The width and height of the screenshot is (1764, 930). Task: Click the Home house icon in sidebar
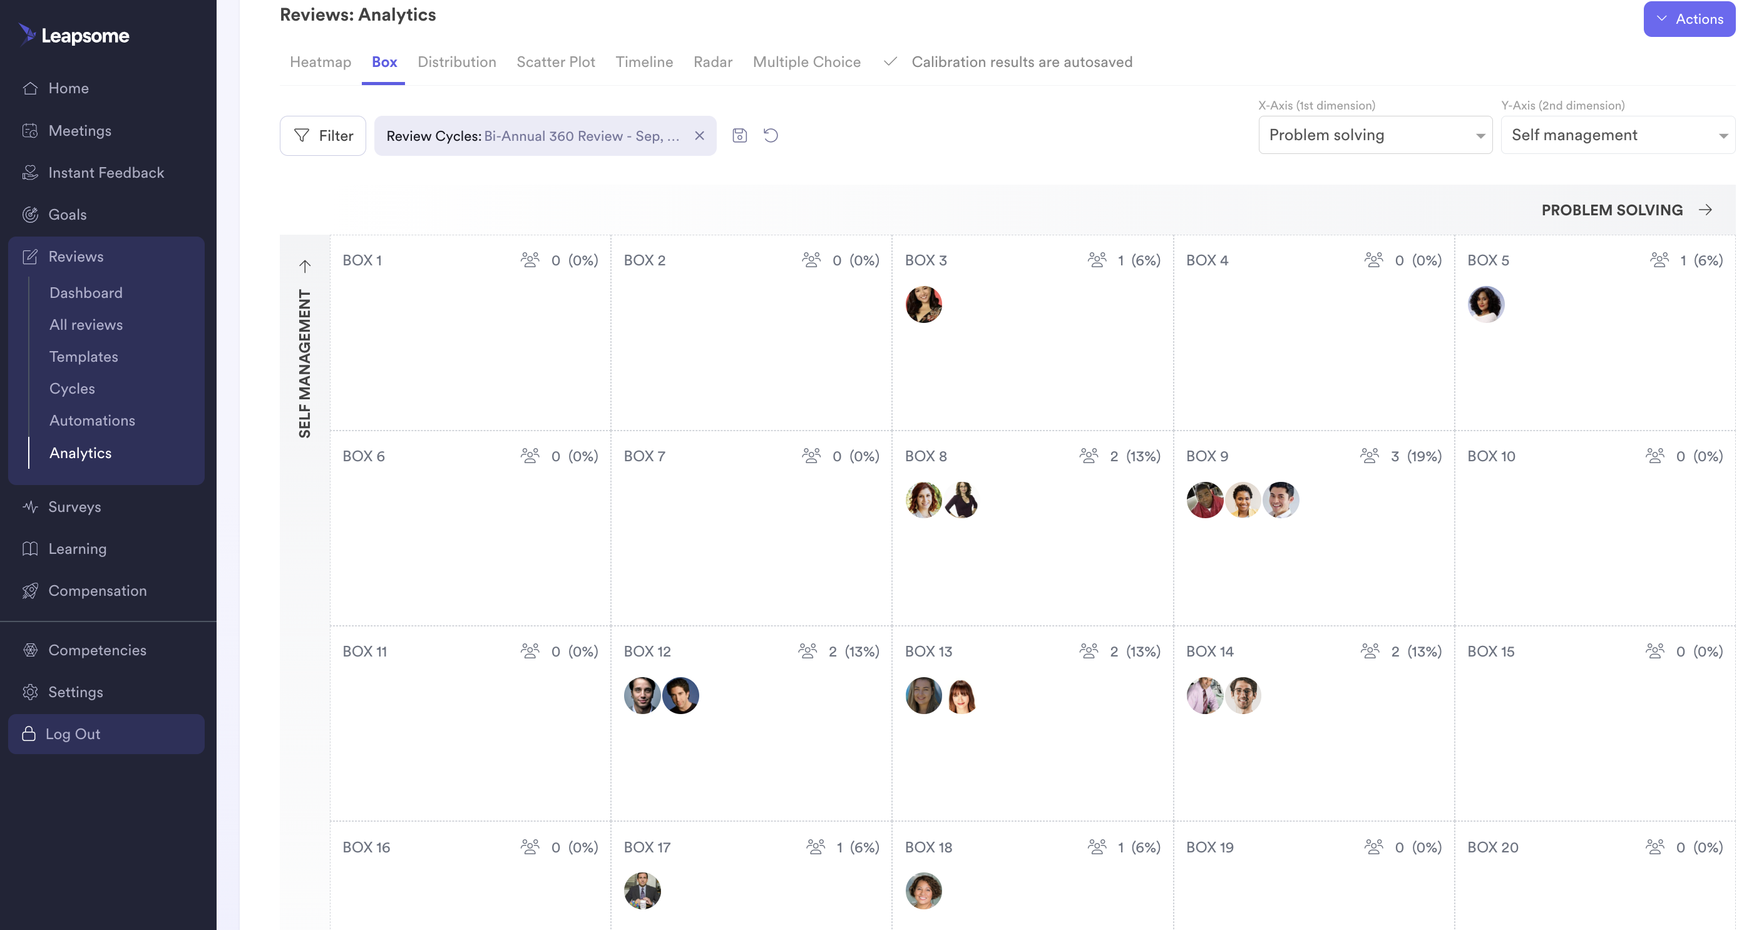tap(30, 88)
